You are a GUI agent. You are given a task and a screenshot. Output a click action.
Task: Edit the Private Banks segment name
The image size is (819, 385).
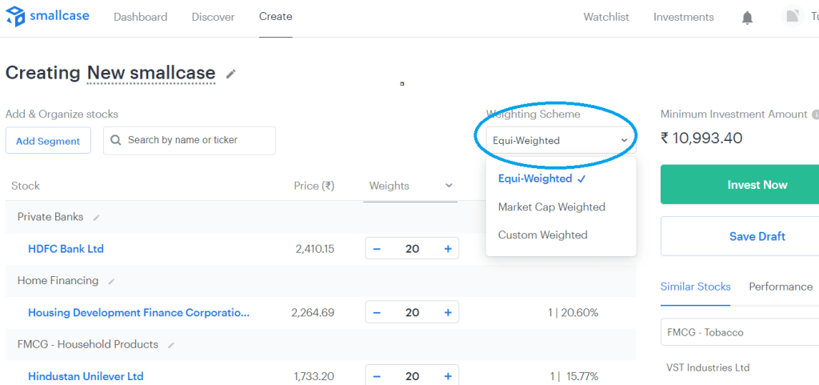(96, 218)
